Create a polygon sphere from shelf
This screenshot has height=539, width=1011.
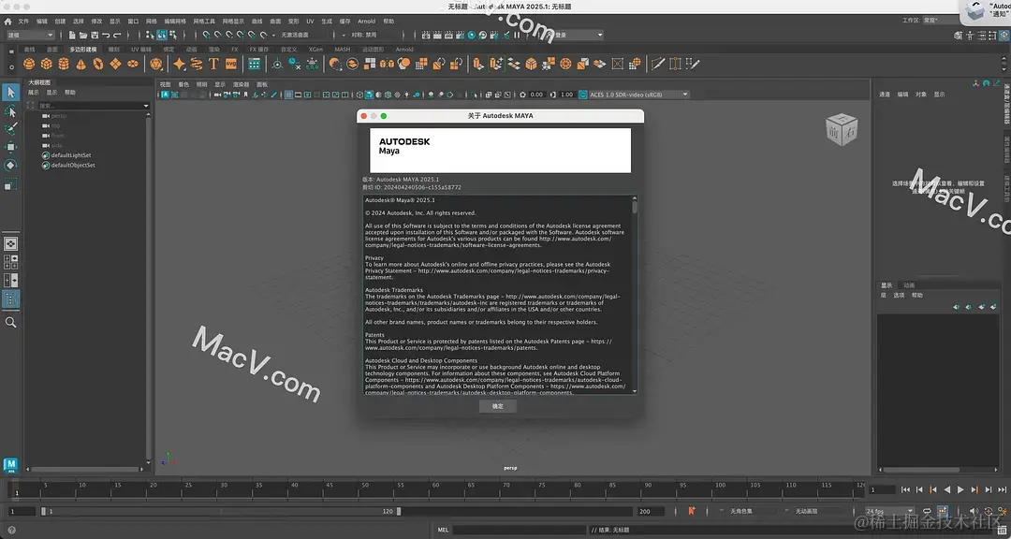click(29, 64)
